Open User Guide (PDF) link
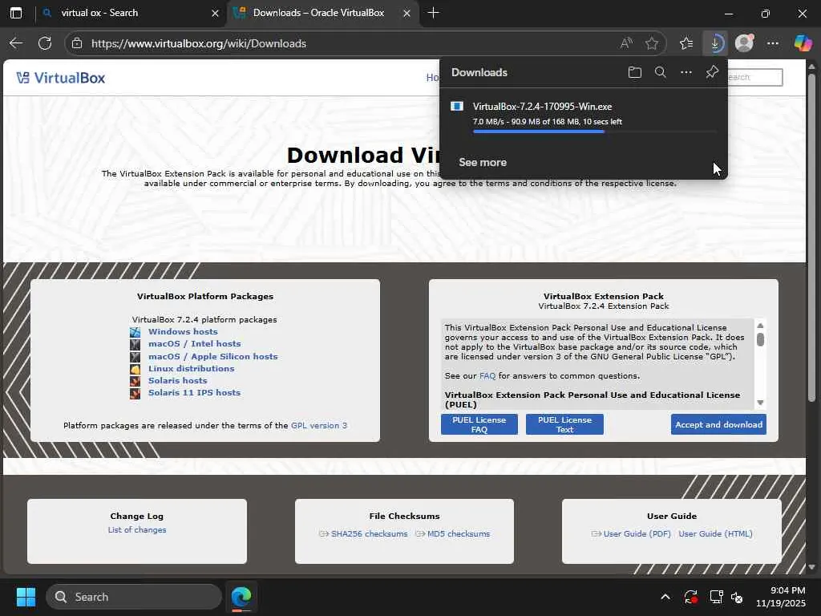The image size is (821, 616). coord(637,533)
